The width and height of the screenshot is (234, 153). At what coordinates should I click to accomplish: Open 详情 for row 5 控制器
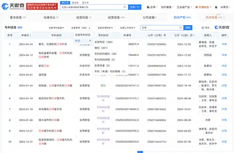[x=224, y=85]
